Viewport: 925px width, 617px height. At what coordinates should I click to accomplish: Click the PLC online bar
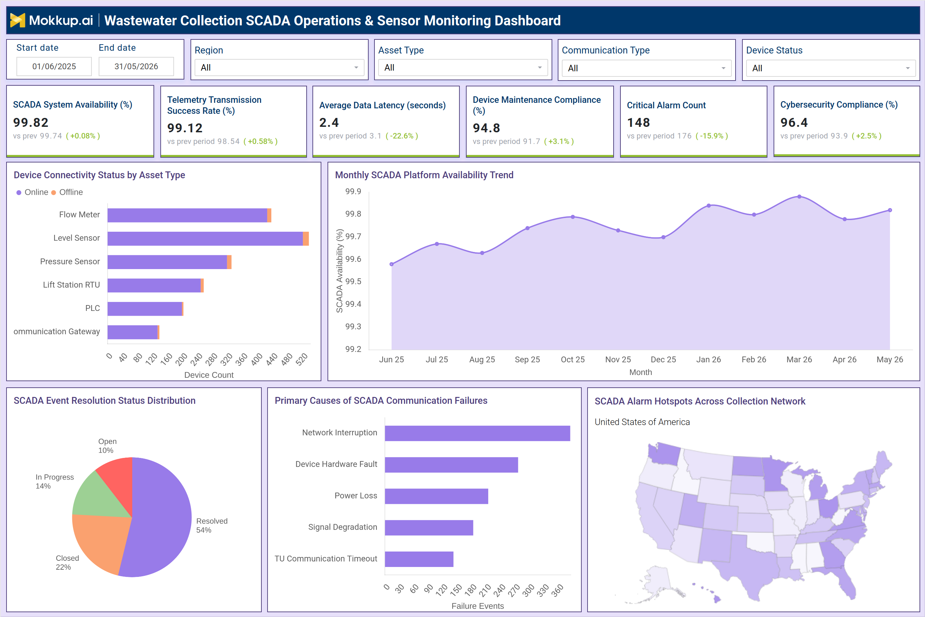click(145, 309)
